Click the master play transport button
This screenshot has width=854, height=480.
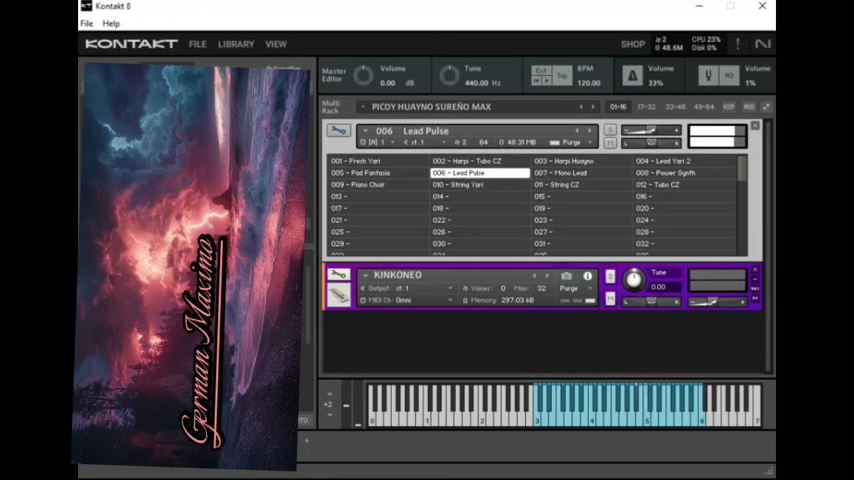tap(546, 81)
